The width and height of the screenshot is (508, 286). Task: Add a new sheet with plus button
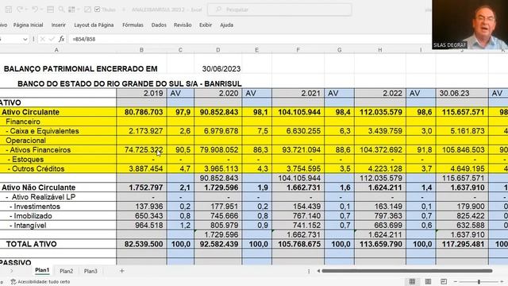tap(121, 271)
